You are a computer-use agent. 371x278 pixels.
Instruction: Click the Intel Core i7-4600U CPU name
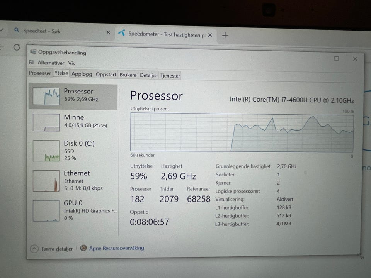pos(292,100)
